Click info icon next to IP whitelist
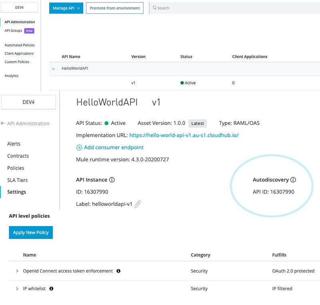This screenshot has width=320, height=305. pos(51,288)
